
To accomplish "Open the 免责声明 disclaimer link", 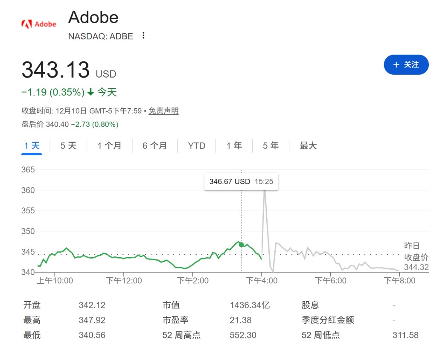I will 163,111.
